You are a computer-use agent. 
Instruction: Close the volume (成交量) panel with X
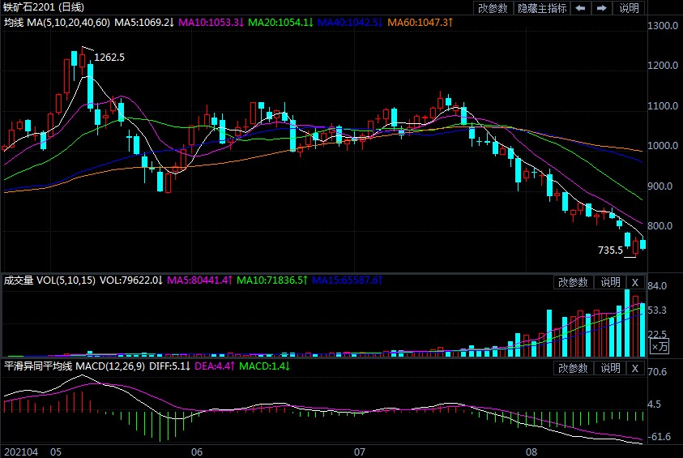pos(635,282)
